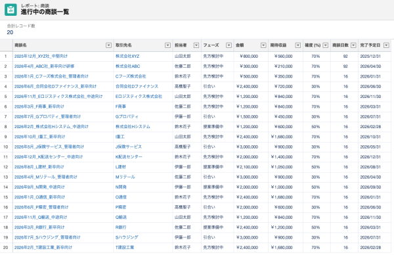394x255 pixels.
Task: Open opportunity 2026年11月_Q輸送_中途向け
Action: tap(41, 218)
